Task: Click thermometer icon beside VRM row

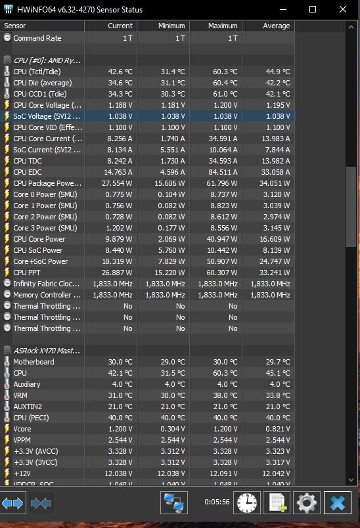Action: coord(7,395)
